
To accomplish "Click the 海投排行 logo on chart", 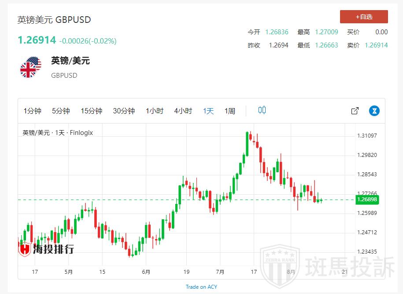I will pos(46,249).
